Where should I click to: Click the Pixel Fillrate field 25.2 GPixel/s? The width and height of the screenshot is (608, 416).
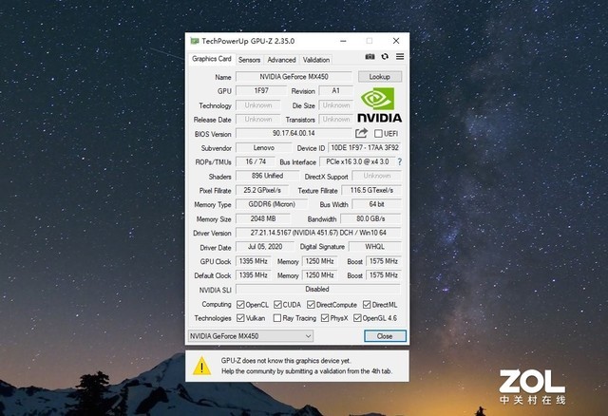262,190
